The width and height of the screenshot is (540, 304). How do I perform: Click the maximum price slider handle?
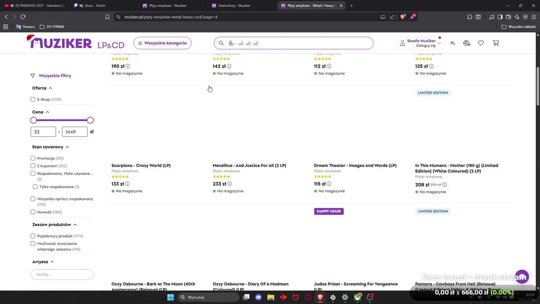tap(90, 120)
